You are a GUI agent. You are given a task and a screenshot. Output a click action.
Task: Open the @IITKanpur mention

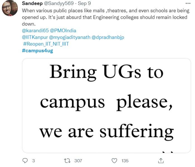pyautogui.click(x=35, y=37)
